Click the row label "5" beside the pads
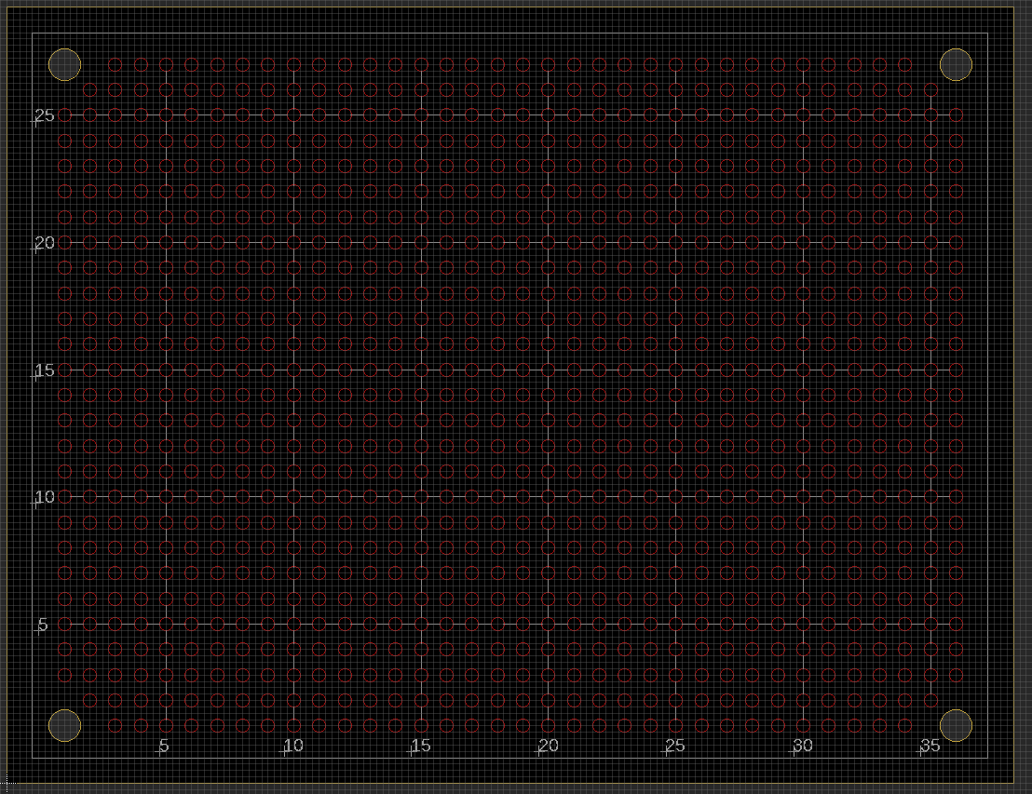 click(x=43, y=625)
